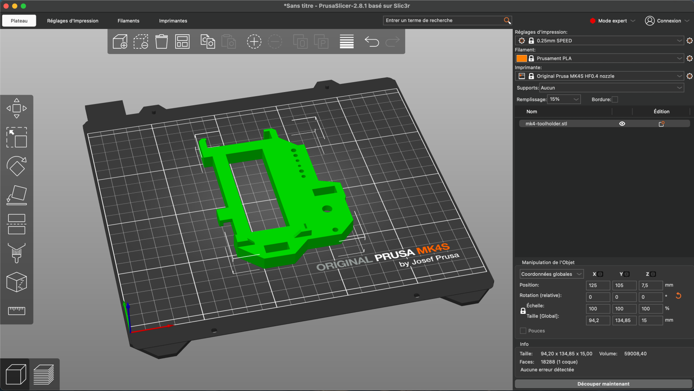Open the Prusament PLA filament dropdown
The width and height of the screenshot is (694, 391).
tap(599, 58)
